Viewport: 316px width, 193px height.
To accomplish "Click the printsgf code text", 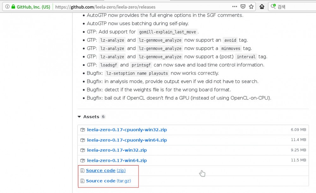I will 141,65.
